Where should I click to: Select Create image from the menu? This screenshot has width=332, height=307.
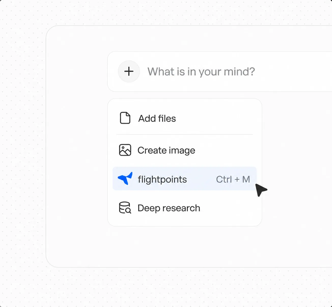185,150
